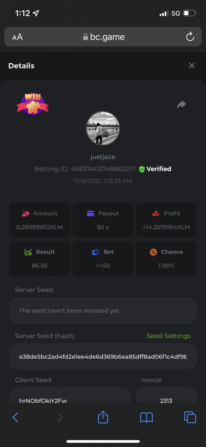Viewport: 206px width, 447px height.
Task: Show open Safari tabs
Action: point(190,417)
